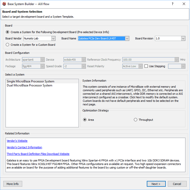Select the Area optimization strategy
The image size is (190, 190).
click(x=85, y=120)
